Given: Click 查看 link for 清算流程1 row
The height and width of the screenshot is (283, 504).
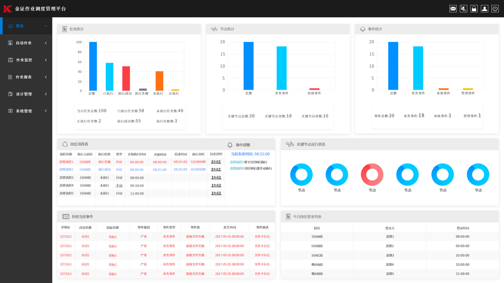Looking at the screenshot, I should (216, 162).
